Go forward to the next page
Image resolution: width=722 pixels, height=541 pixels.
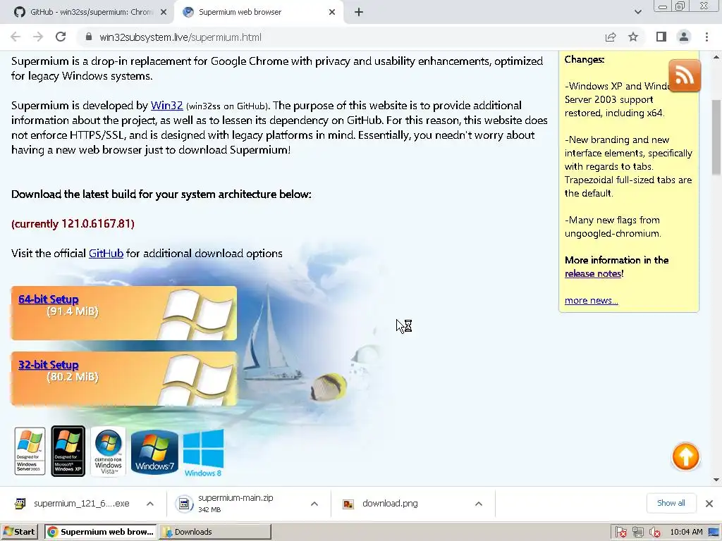[x=38, y=37]
